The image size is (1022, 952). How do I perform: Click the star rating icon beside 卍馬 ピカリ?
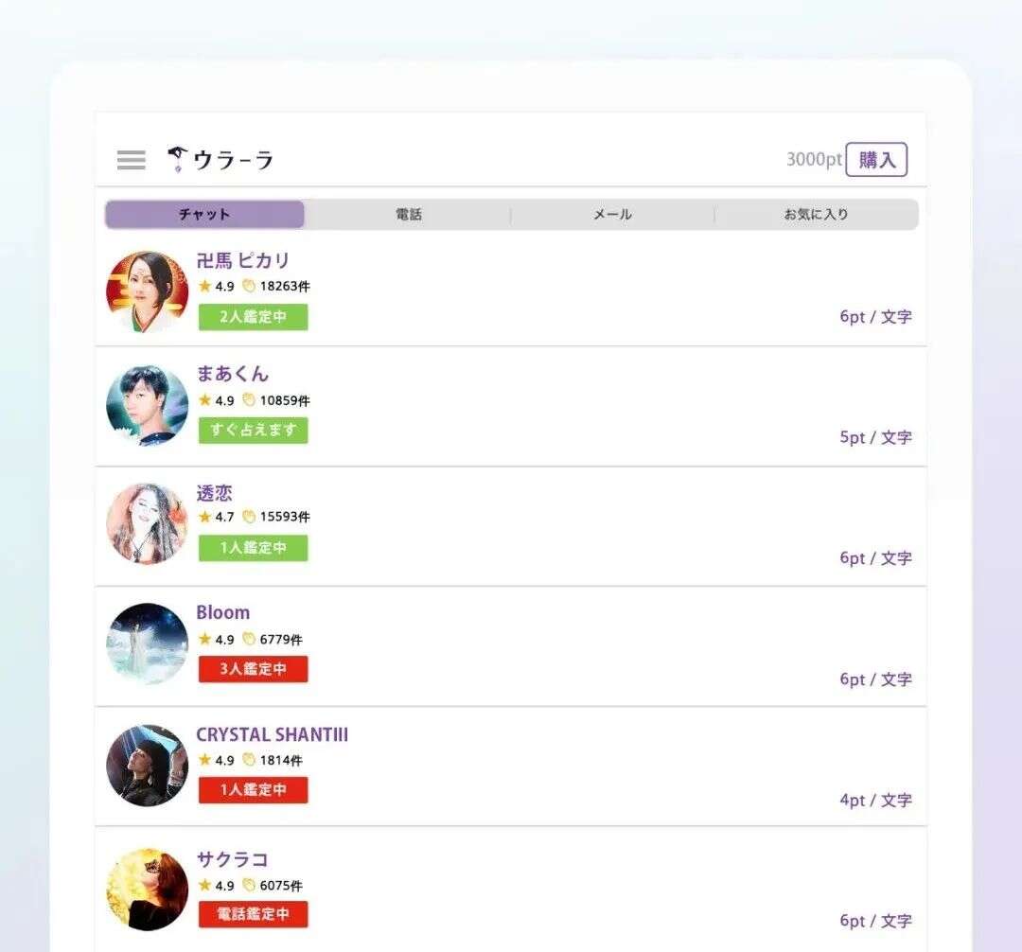(x=203, y=287)
